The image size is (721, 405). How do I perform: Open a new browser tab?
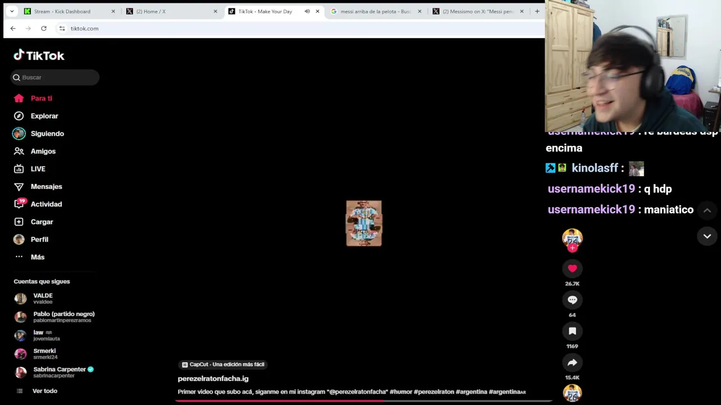[x=537, y=11]
